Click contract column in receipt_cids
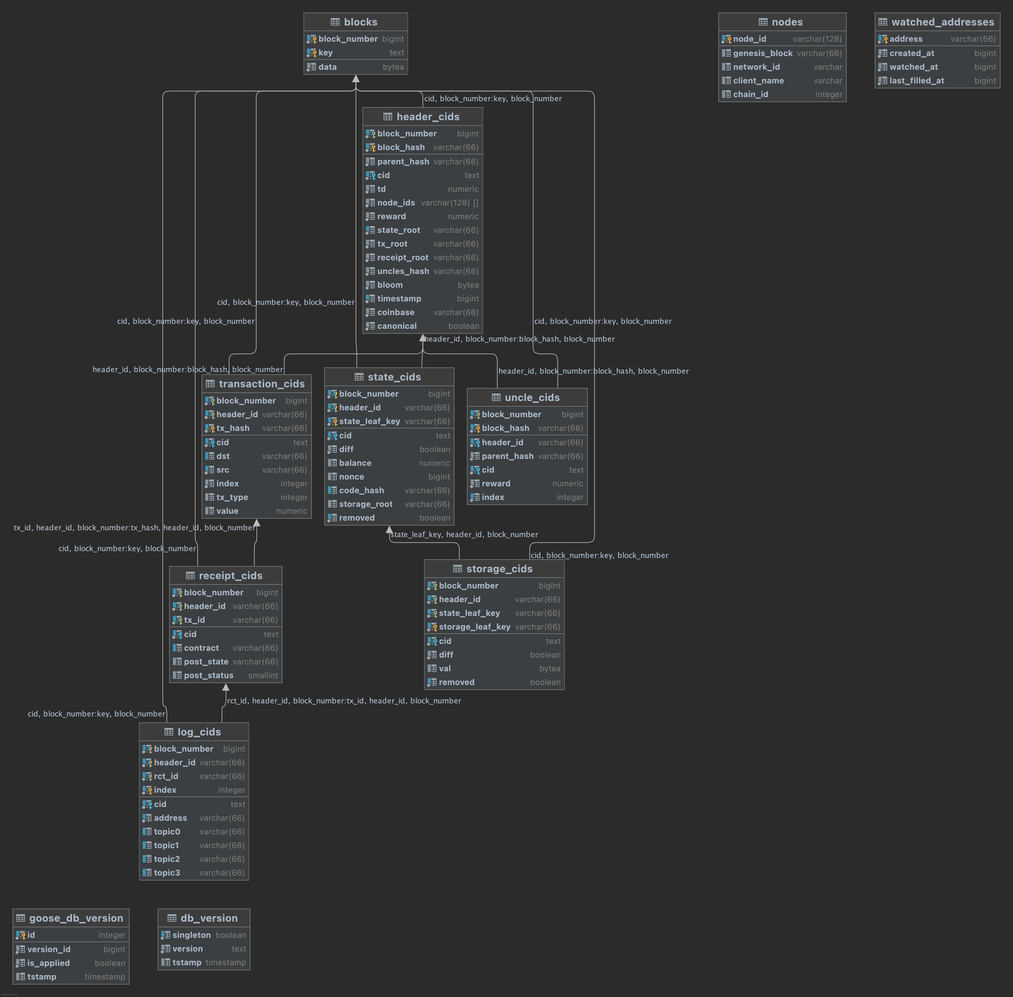This screenshot has width=1013, height=997. [226, 648]
